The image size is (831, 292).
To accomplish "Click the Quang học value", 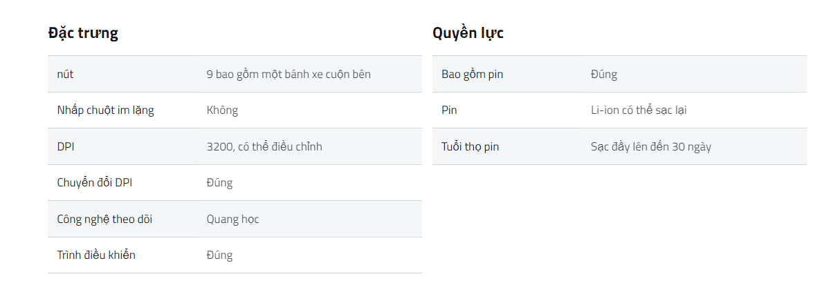I will point(232,220).
